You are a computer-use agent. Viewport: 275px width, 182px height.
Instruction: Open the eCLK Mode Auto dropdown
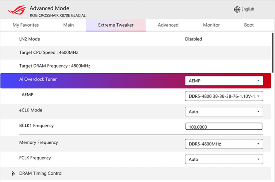click(224, 111)
